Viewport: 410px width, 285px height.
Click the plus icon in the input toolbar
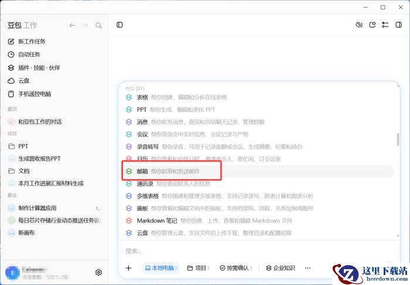[x=128, y=268]
